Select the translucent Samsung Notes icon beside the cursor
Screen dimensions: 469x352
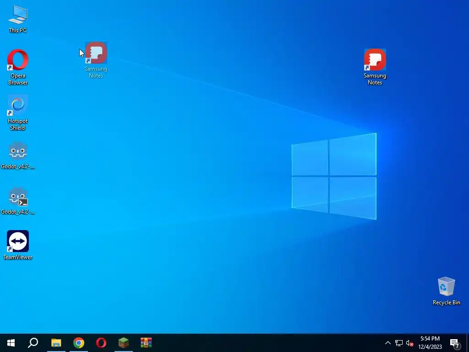point(96,60)
